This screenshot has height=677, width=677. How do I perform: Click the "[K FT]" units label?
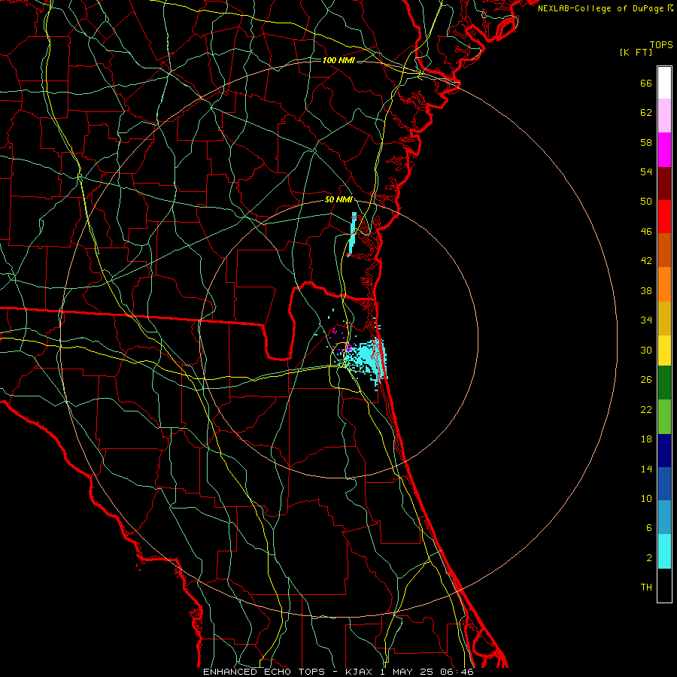(636, 52)
